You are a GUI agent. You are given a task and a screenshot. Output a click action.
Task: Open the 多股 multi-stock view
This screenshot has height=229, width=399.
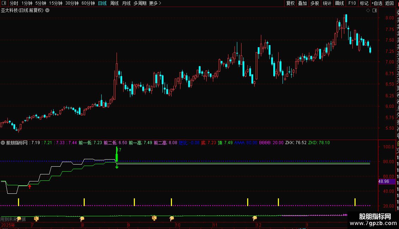(315, 3)
